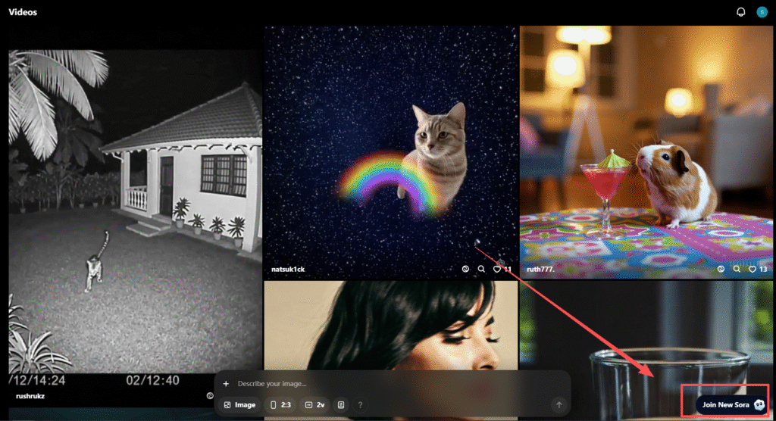Open the 2:3 aspect ratio dropdown
Screen dimensions: 776x421
[x=280, y=405]
